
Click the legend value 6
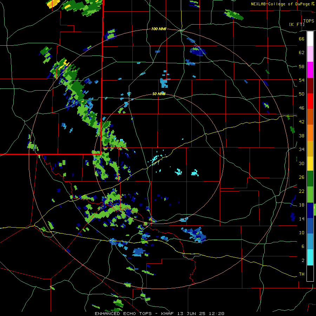(x=303, y=246)
